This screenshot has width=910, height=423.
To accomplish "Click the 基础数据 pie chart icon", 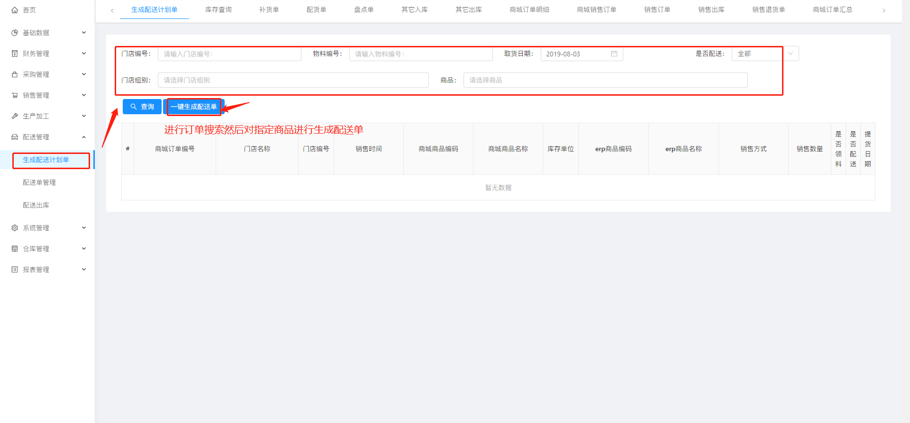I will [15, 33].
